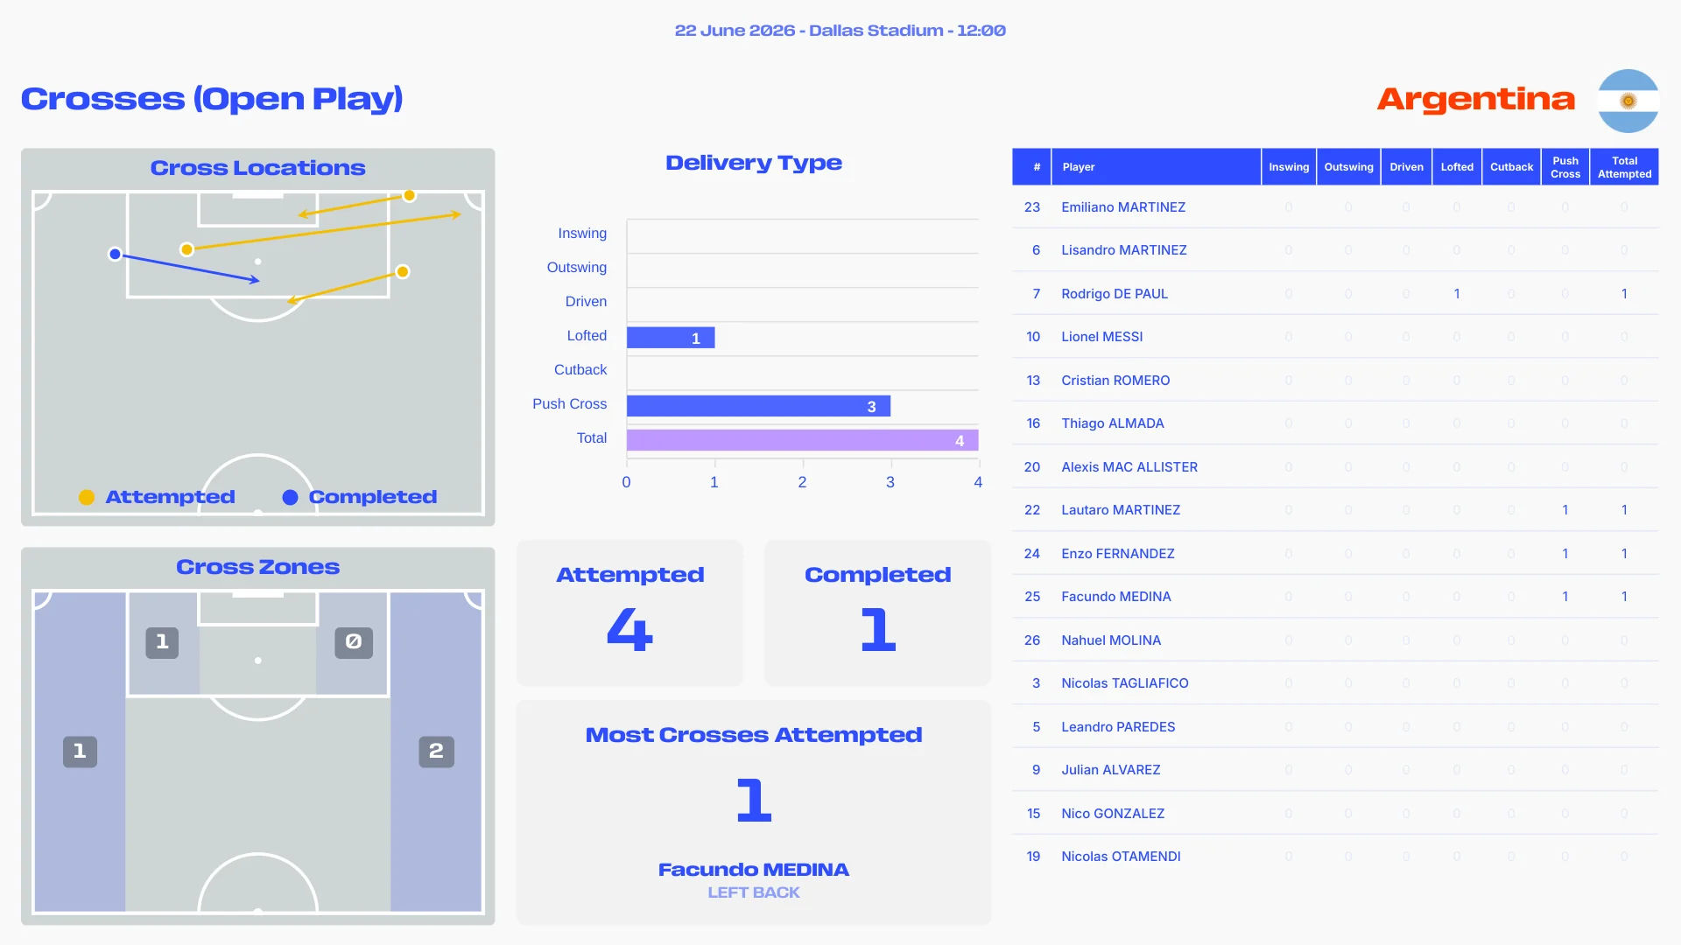The image size is (1681, 945).
Task: Select Nicolas TAGLIAFICO in the table
Action: coord(1125,683)
